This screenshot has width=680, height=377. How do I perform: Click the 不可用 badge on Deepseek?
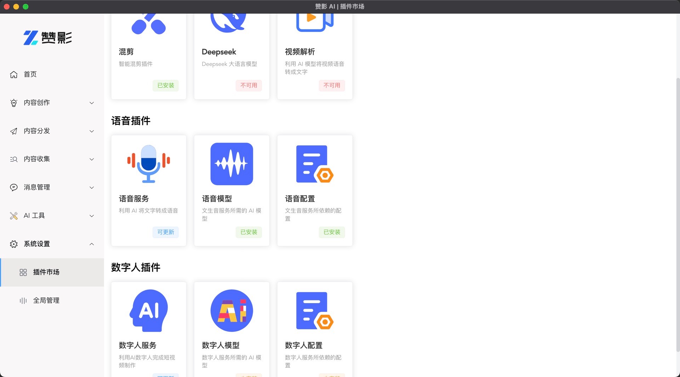pos(249,86)
